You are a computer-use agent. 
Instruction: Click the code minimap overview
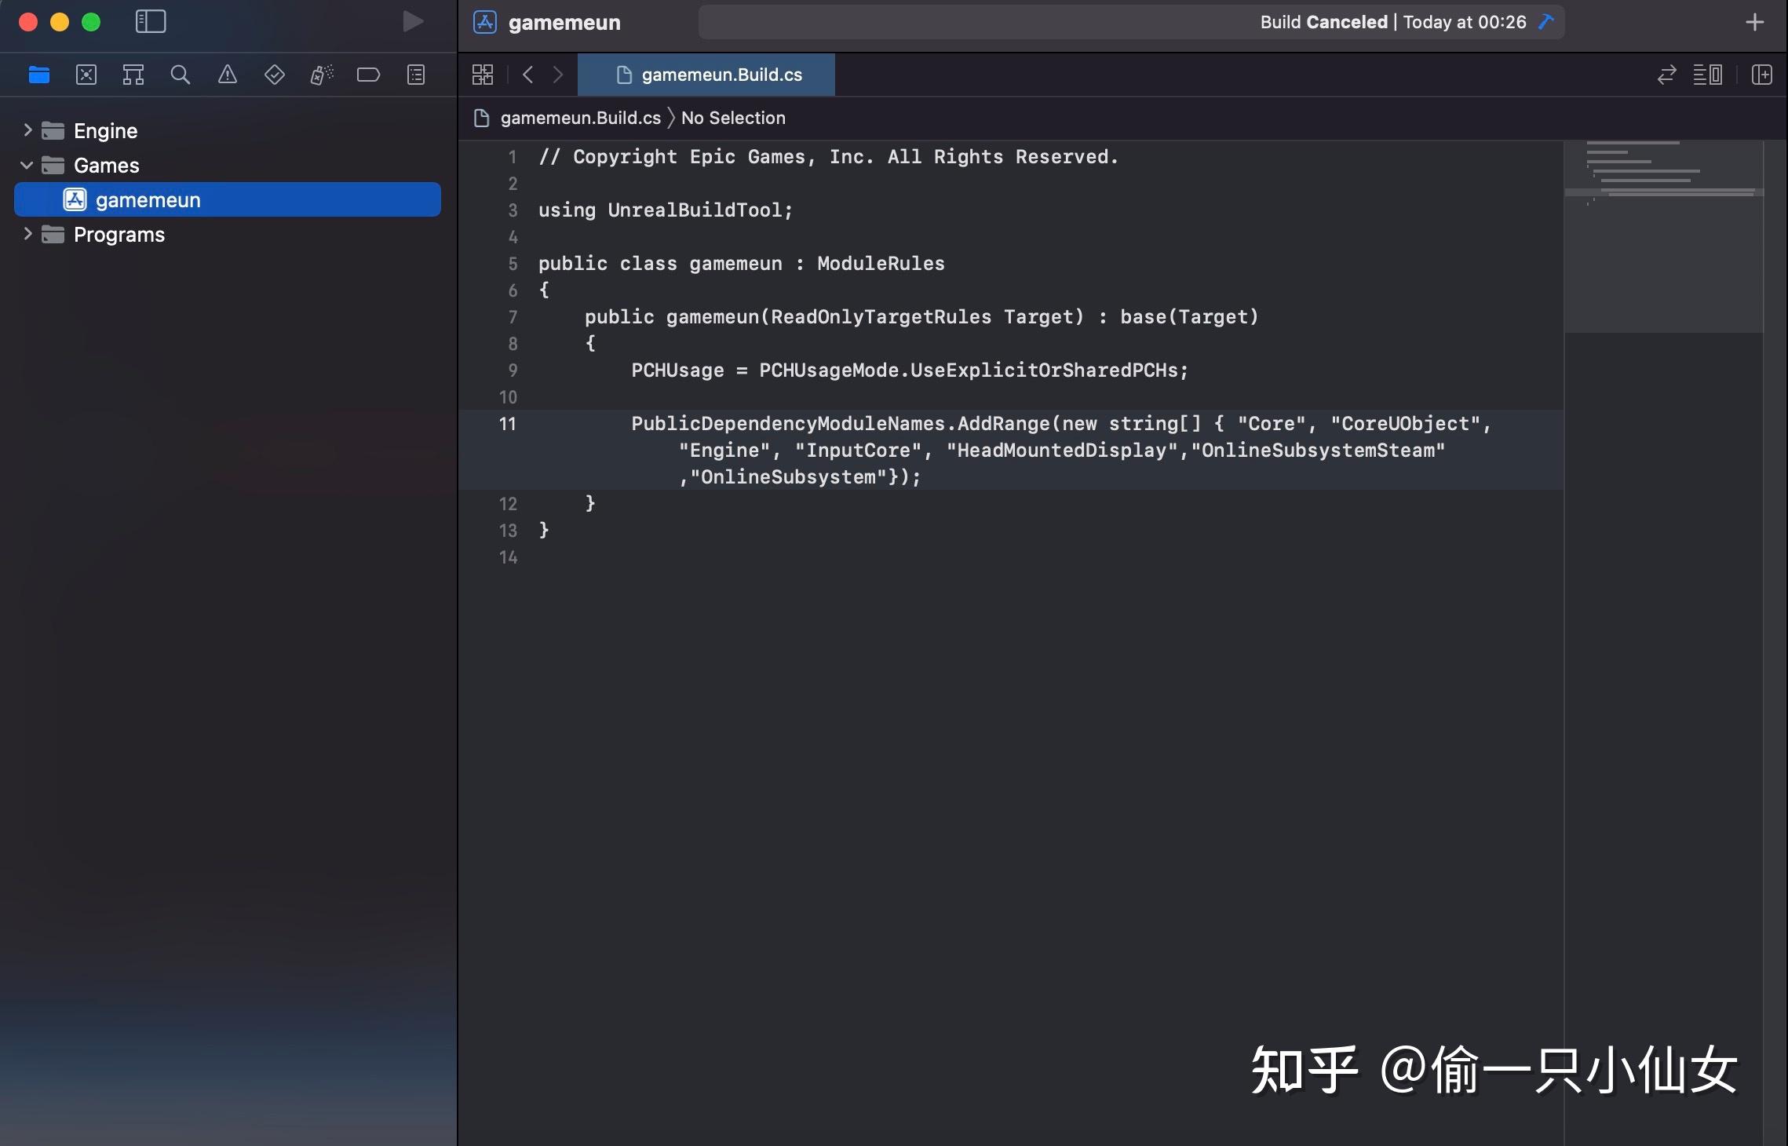[1664, 237]
